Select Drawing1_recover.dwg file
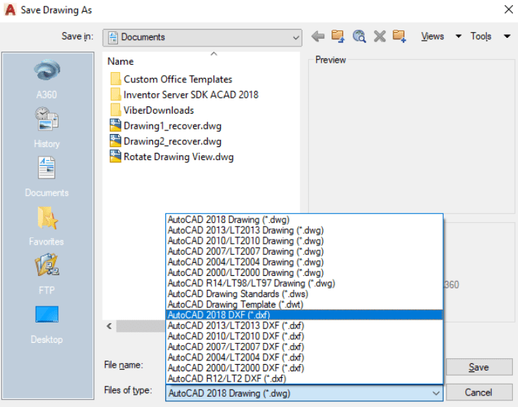The width and height of the screenshot is (518, 407). pos(165,126)
